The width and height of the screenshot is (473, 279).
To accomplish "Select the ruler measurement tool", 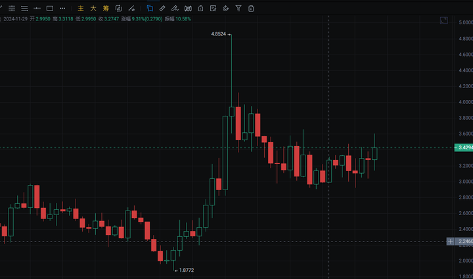I will [x=162, y=9].
